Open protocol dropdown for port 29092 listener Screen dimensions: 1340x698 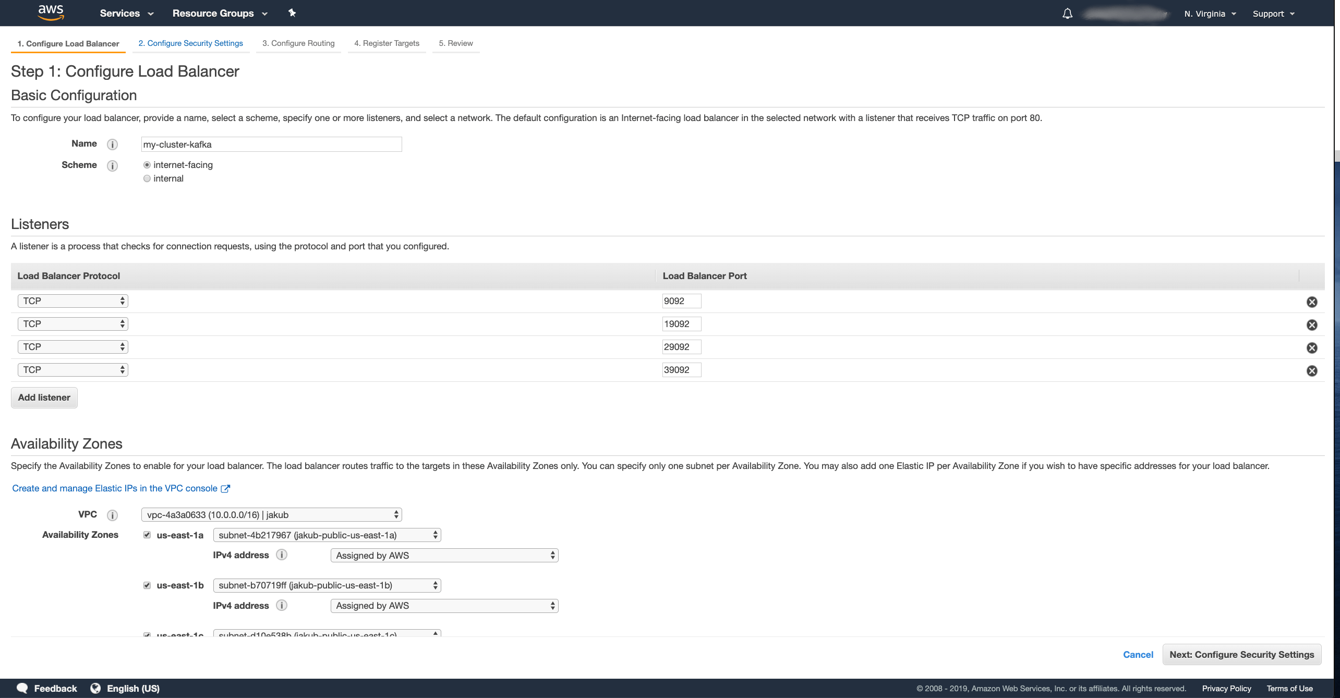click(73, 347)
